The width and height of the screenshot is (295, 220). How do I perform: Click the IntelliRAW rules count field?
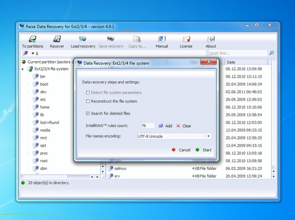tap(148, 125)
